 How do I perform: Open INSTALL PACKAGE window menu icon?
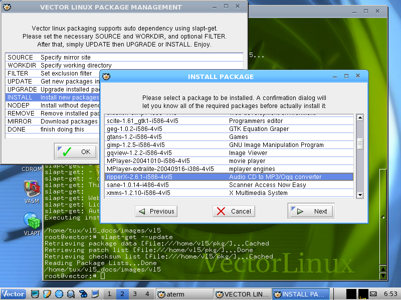pos(106,76)
